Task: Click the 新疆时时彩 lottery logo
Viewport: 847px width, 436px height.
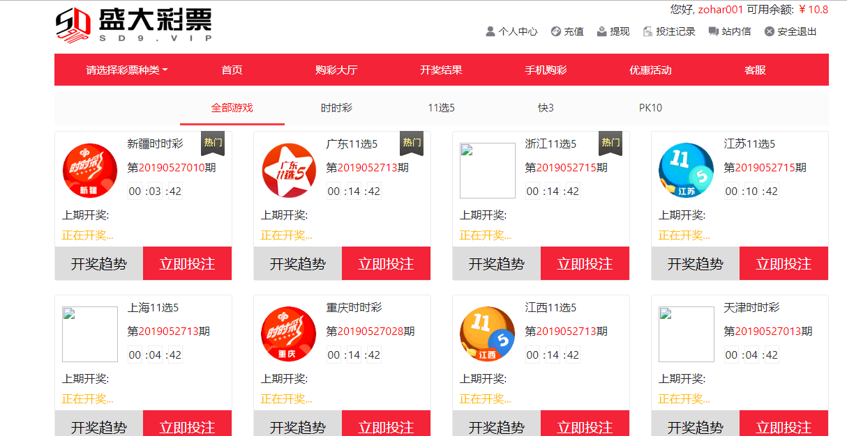Action: (89, 171)
